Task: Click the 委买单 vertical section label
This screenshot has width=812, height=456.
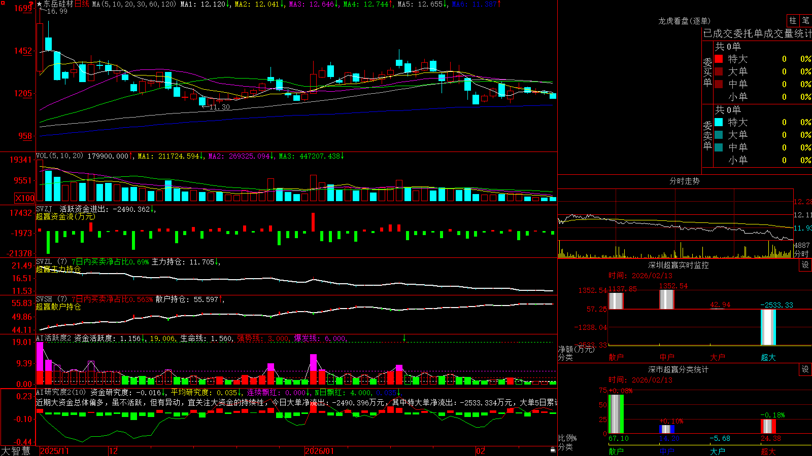Action: point(707,72)
